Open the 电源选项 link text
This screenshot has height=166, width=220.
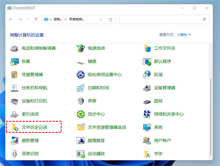coord(96,48)
